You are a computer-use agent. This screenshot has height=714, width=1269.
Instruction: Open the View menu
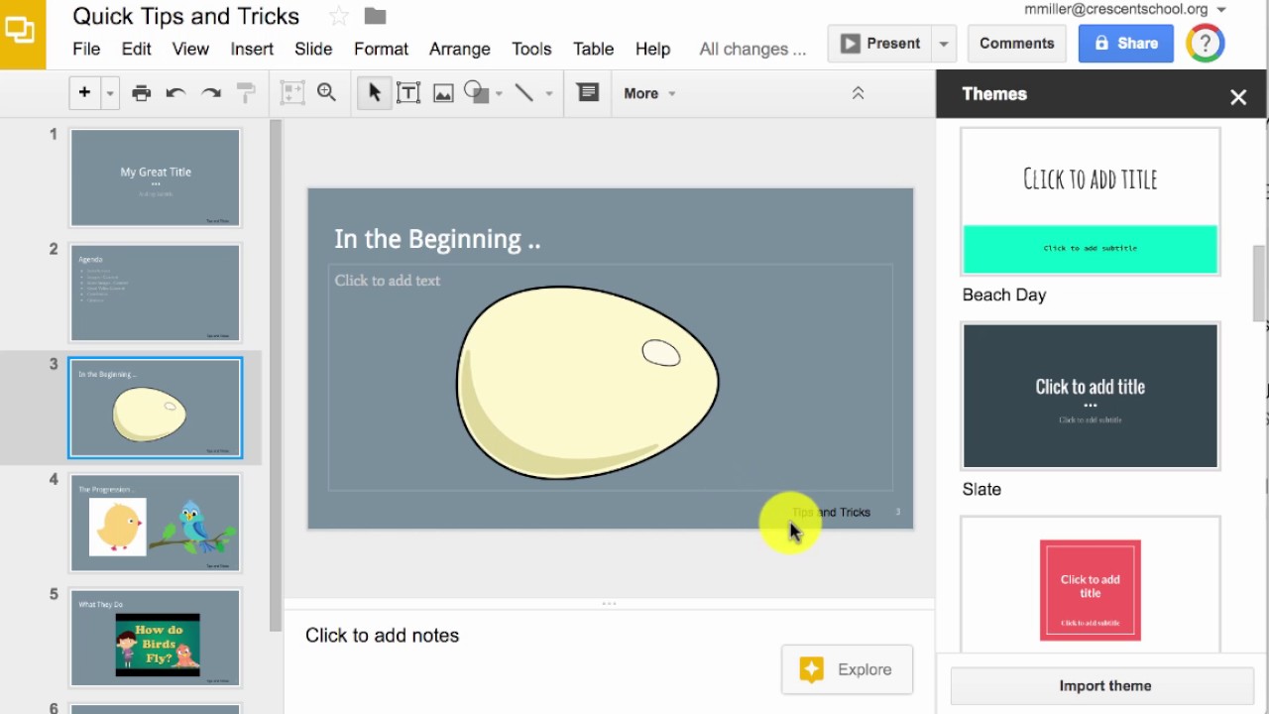(190, 49)
